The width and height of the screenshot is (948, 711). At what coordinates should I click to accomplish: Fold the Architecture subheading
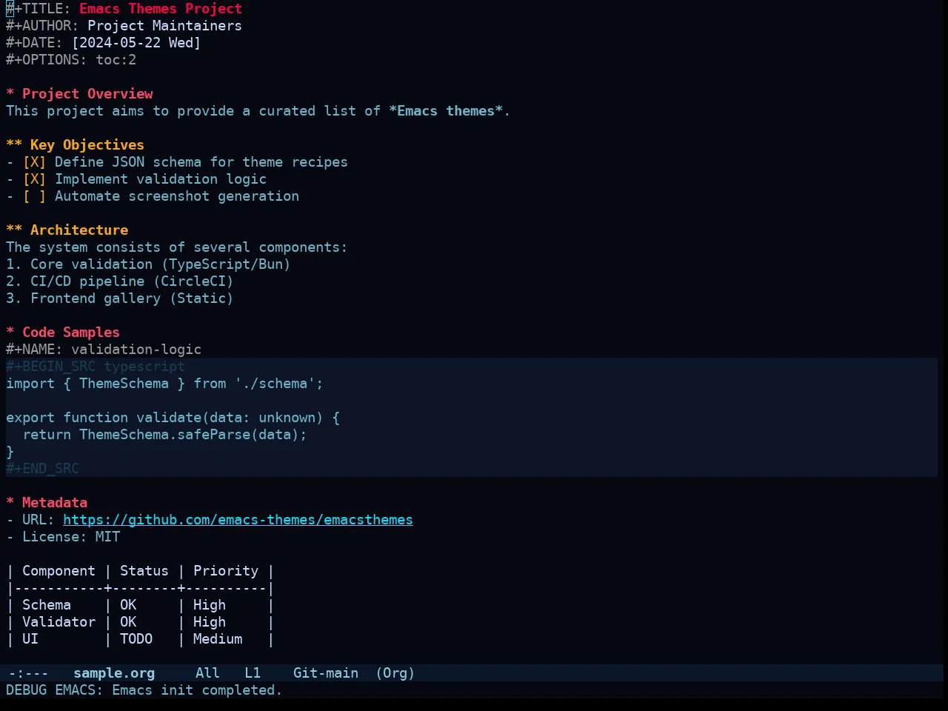[67, 230]
